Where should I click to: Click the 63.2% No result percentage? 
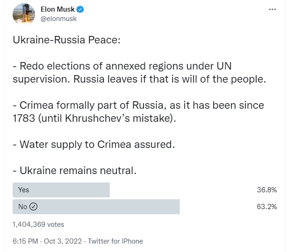point(267,207)
